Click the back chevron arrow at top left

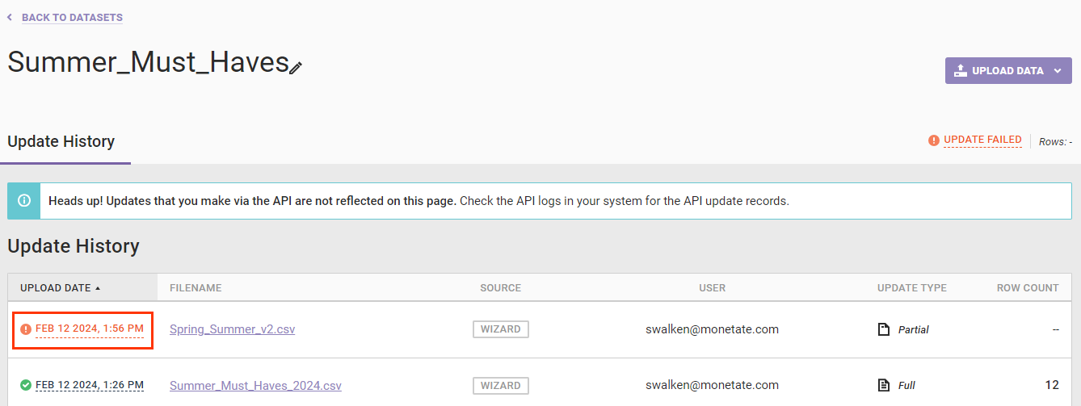pos(10,17)
